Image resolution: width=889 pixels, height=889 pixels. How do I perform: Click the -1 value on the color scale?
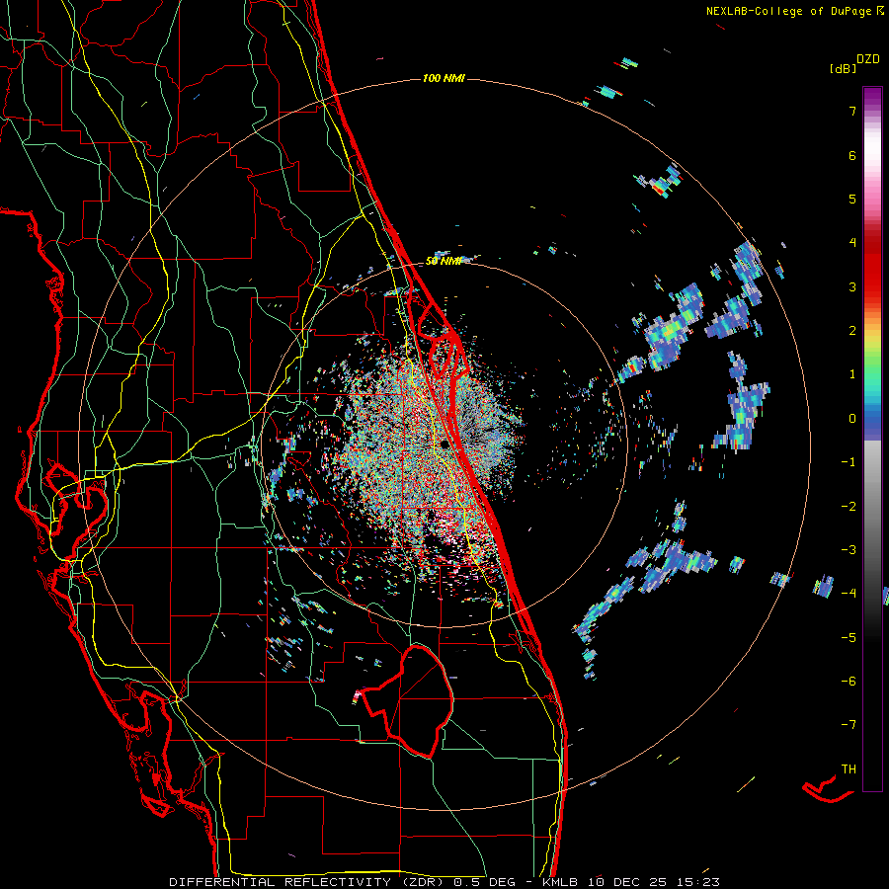[x=849, y=462]
